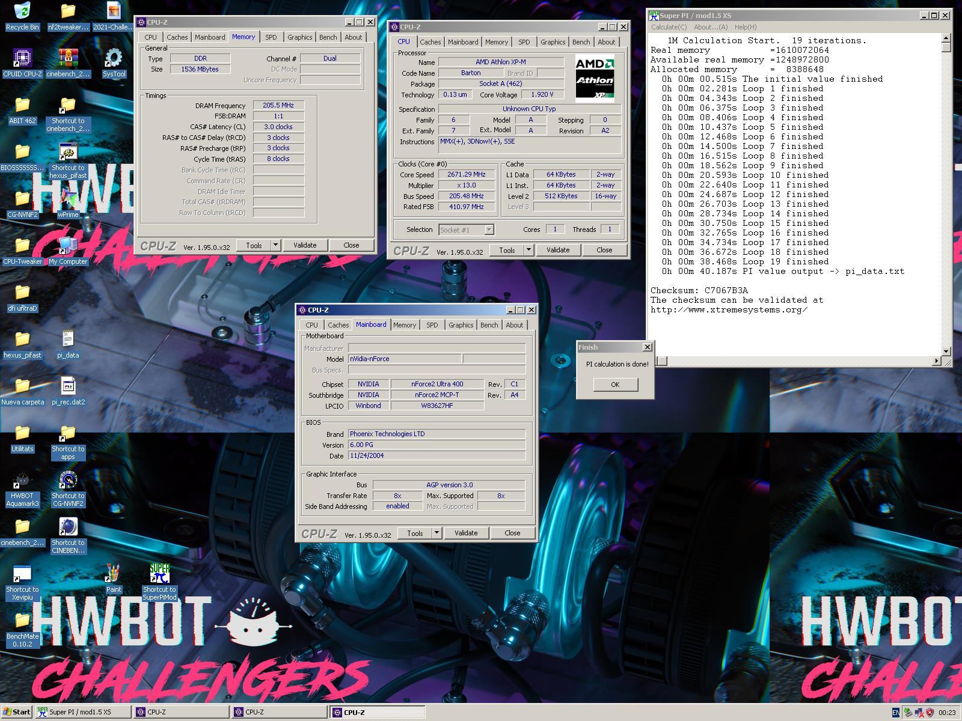Click Validate in the CPU tab CPU-Z window

(x=558, y=250)
